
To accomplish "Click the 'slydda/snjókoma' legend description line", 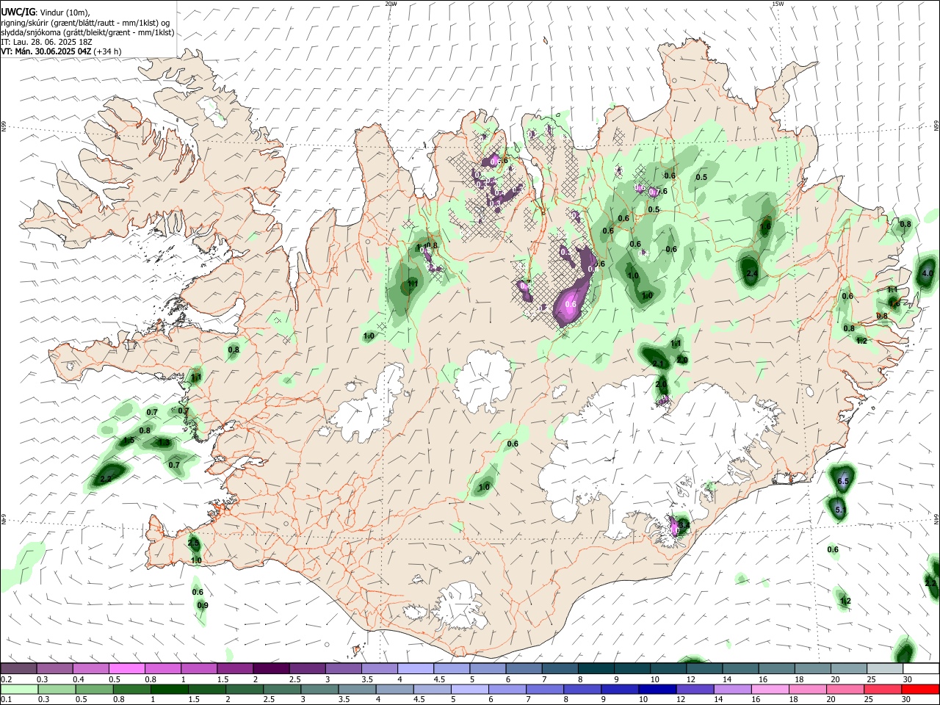I will point(87,32).
